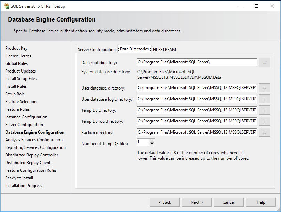Select Global Rules step in sidebar

click(16, 63)
